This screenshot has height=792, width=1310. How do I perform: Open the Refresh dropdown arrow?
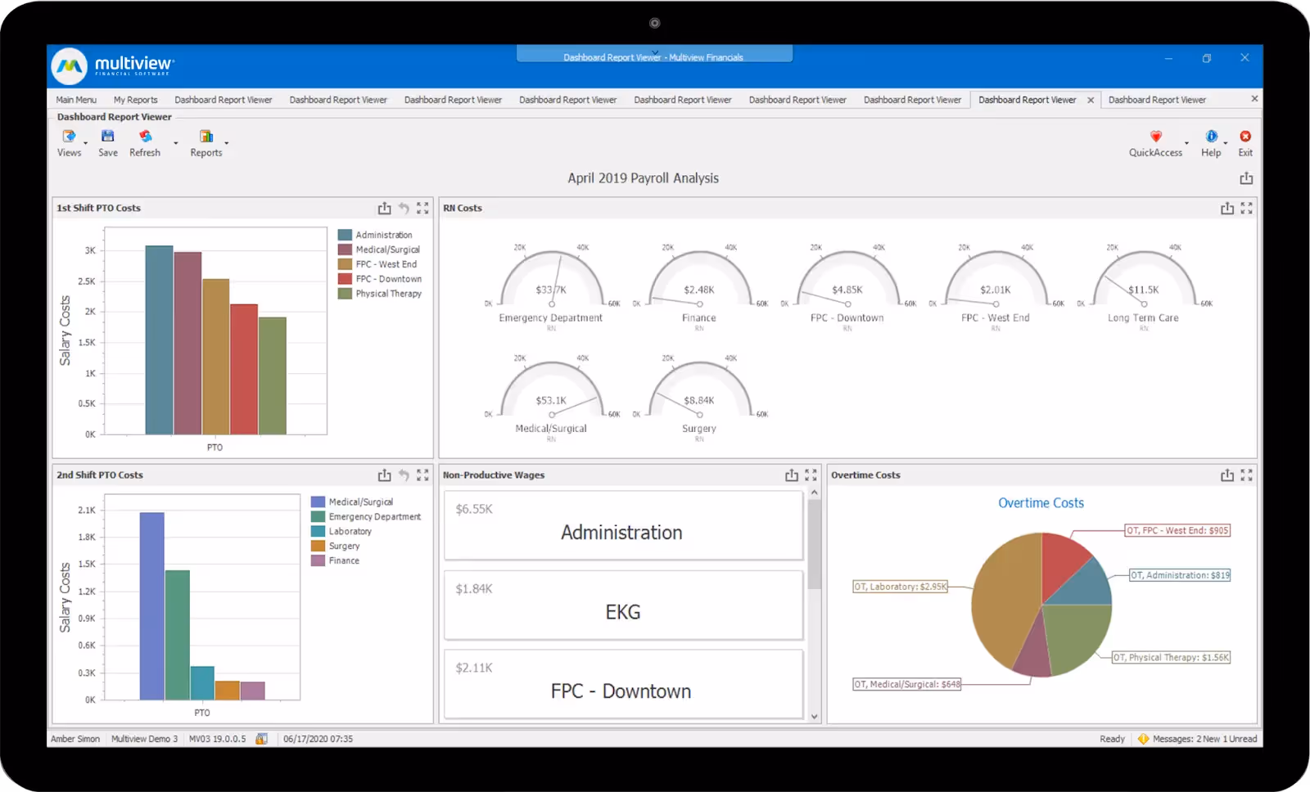[175, 143]
